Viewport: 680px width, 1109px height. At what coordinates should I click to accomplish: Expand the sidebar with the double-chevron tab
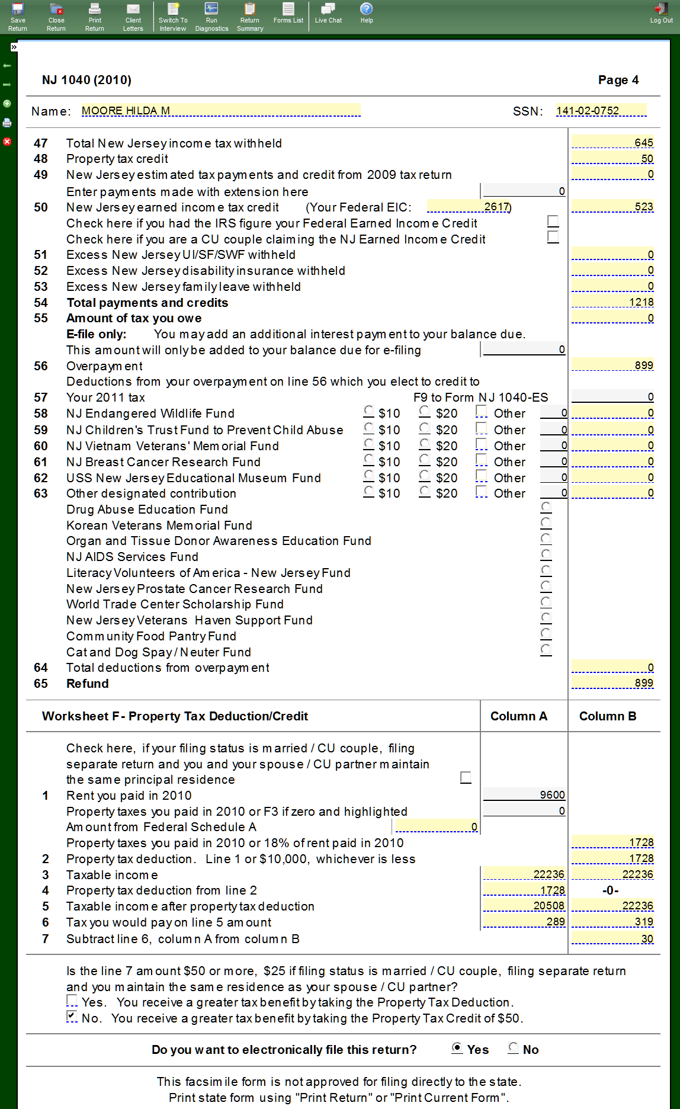pos(14,47)
